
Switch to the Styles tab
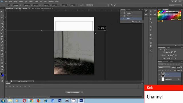click(x=168, y=48)
